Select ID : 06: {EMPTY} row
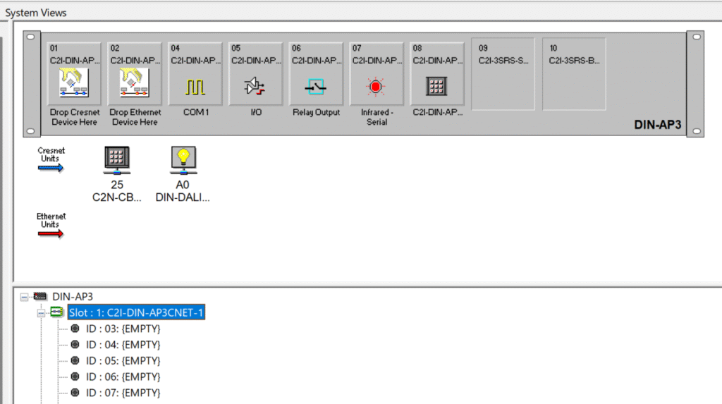722x404 pixels. 123,377
